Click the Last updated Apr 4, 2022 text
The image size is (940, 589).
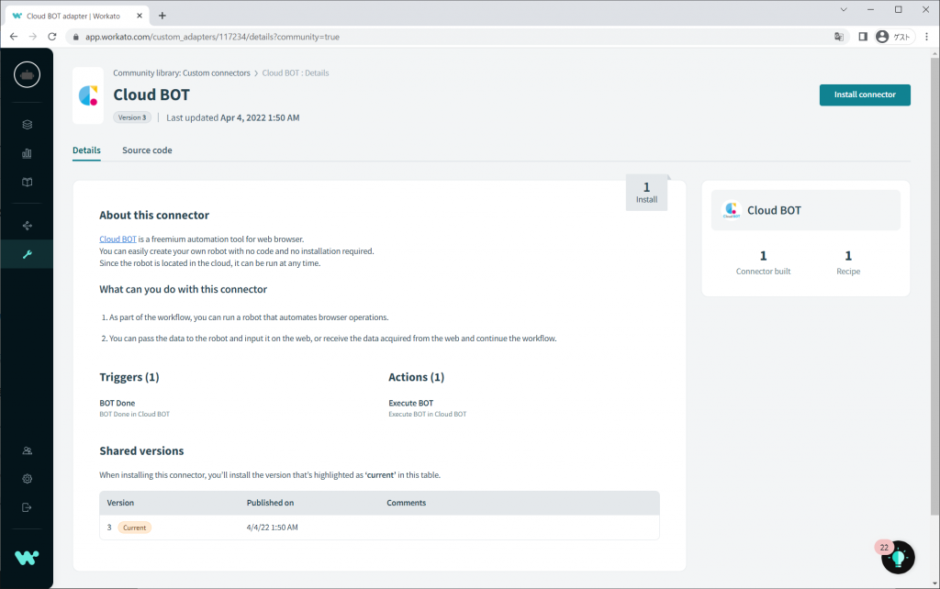232,118
